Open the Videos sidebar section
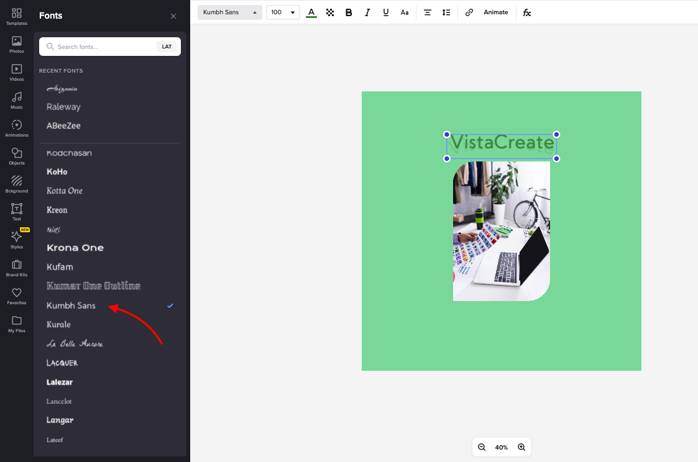698x462 pixels. (x=16, y=73)
